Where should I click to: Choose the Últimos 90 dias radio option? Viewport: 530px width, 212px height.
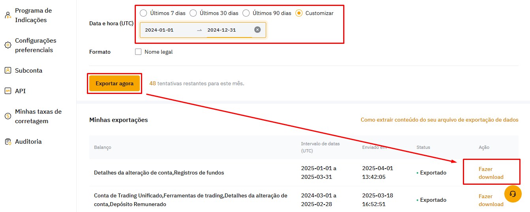point(246,13)
